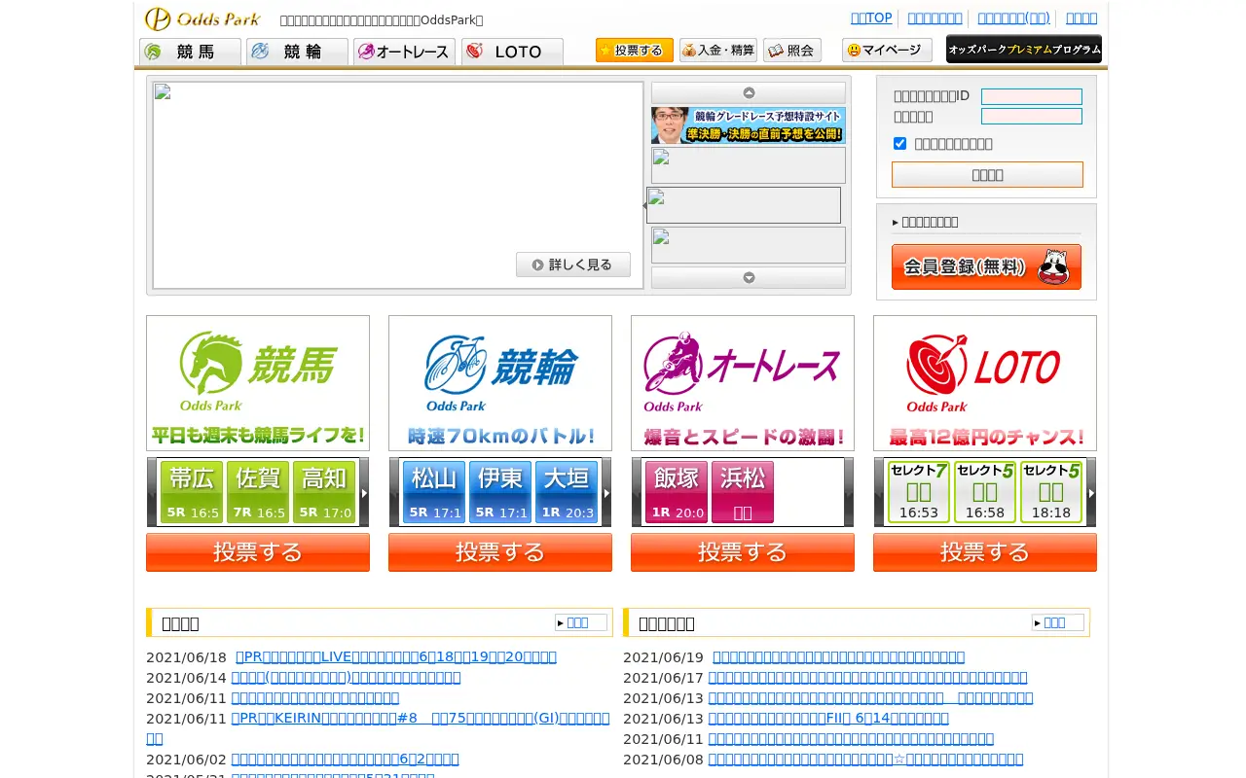Open the red LOTO target logo card

click(x=985, y=382)
